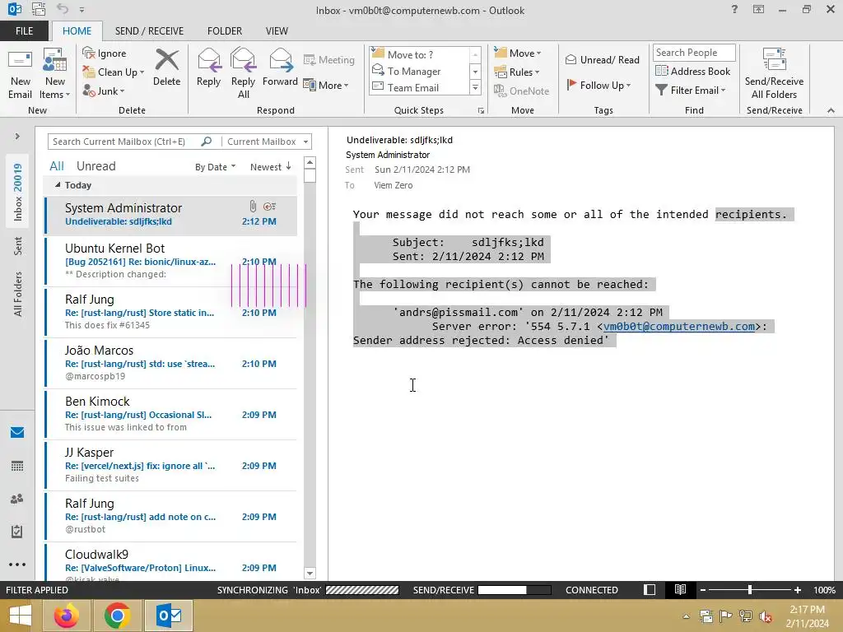The height and width of the screenshot is (632, 843).
Task: Zoom in with the plus button
Action: tap(798, 590)
